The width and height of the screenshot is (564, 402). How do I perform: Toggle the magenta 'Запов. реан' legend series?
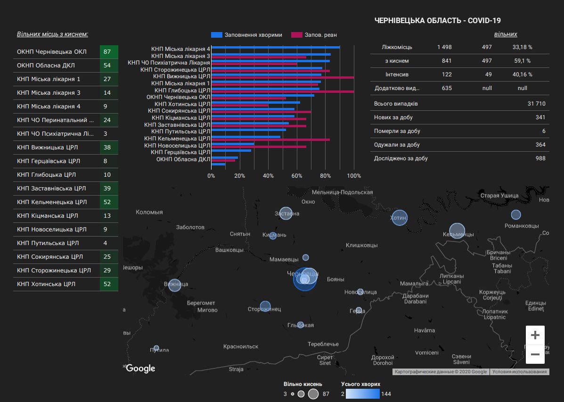point(314,35)
